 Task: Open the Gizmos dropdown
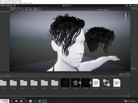106,10
